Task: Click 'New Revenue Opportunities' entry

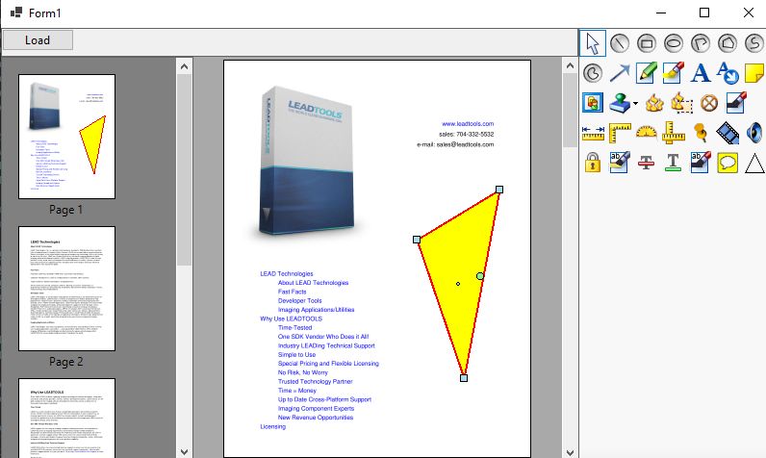Action: (x=316, y=418)
